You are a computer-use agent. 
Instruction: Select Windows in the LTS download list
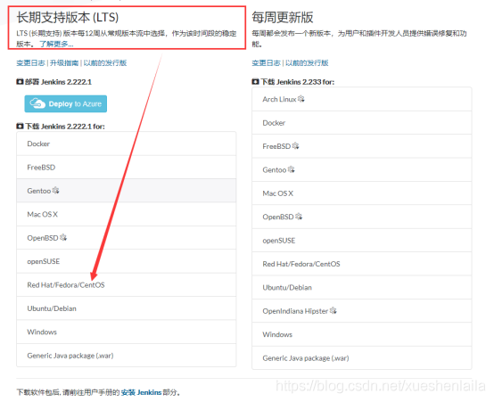tap(127, 332)
